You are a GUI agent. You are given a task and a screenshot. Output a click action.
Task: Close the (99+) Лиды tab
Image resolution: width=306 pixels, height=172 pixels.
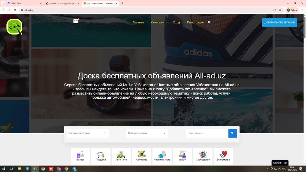41,3
